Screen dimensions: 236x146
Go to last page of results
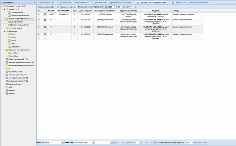click(x=150, y=142)
